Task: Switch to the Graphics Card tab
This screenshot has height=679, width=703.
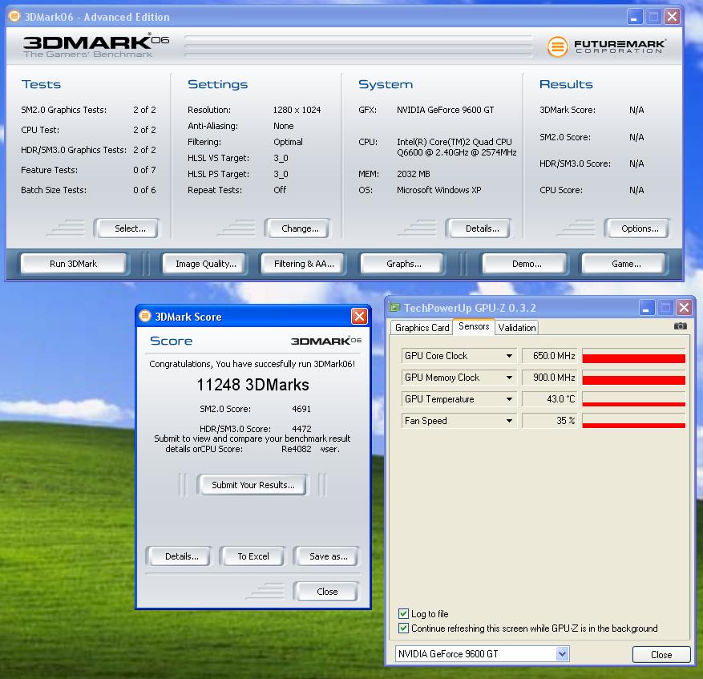Action: coord(422,327)
